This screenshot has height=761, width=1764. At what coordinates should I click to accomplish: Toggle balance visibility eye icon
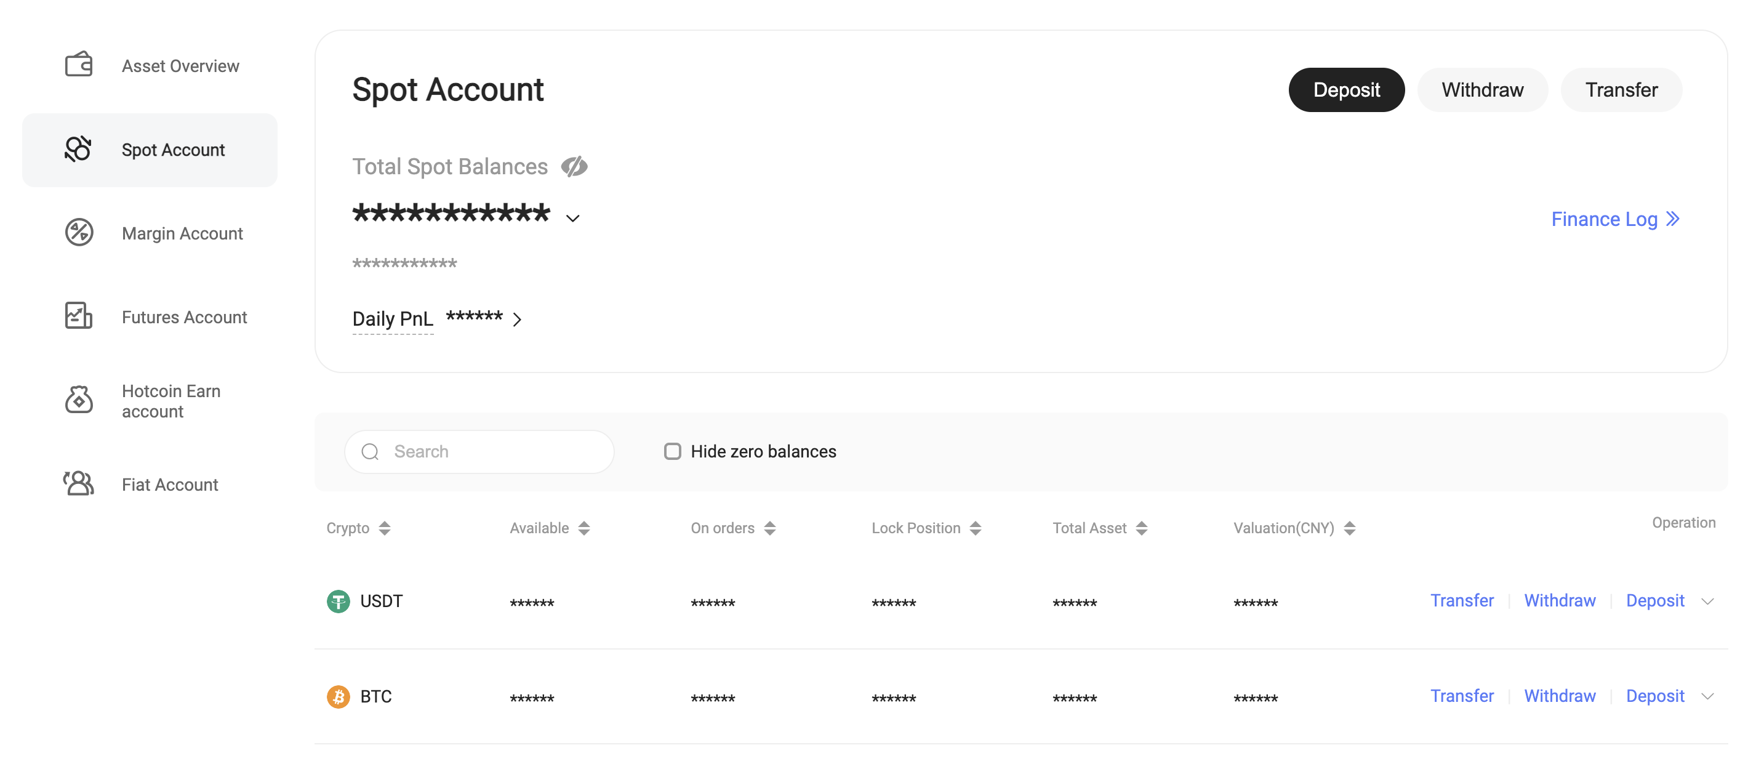[574, 166]
